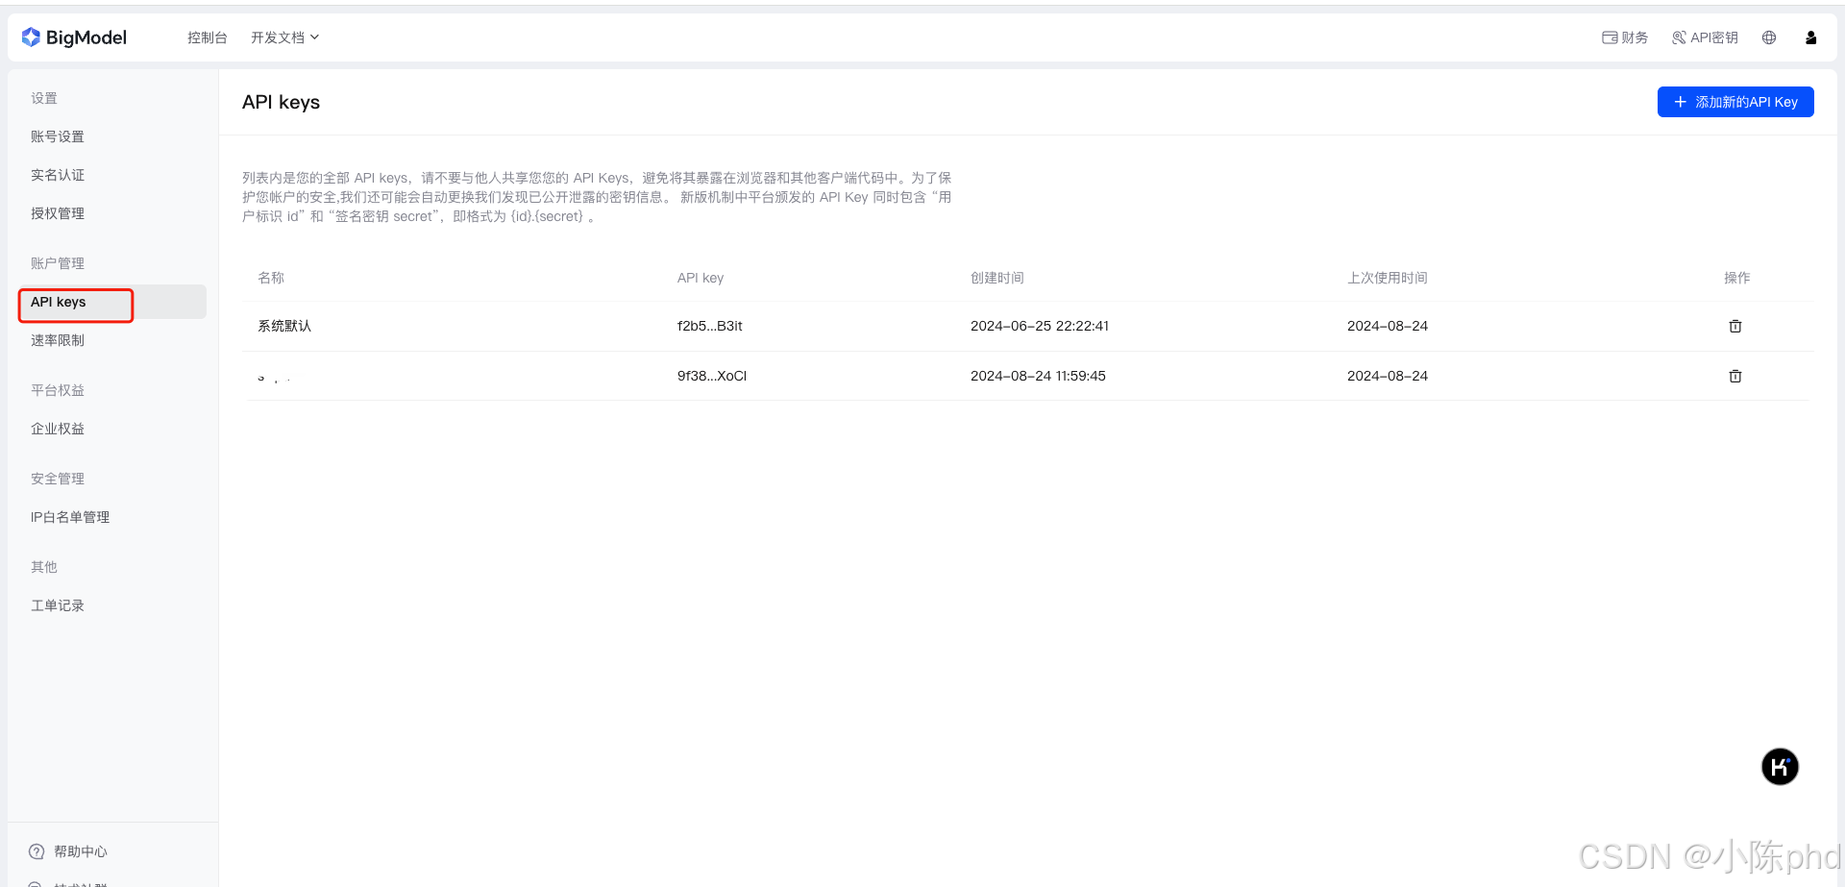Open the API密钥 link in header

click(x=1705, y=37)
